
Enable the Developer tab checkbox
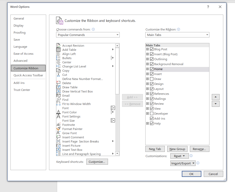pyautogui.click(x=152, y=113)
